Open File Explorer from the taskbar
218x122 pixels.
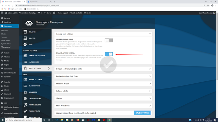click(62, 120)
